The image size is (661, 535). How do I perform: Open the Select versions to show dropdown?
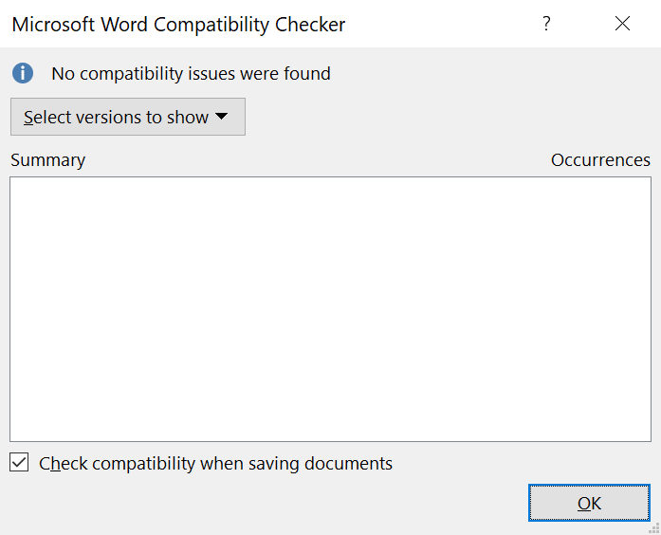coord(128,117)
